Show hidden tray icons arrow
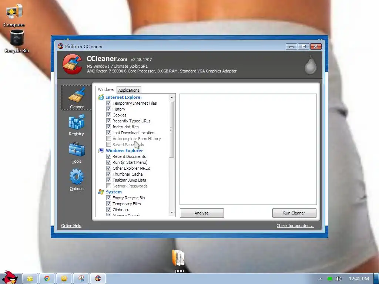This screenshot has width=379, height=284. (321, 279)
